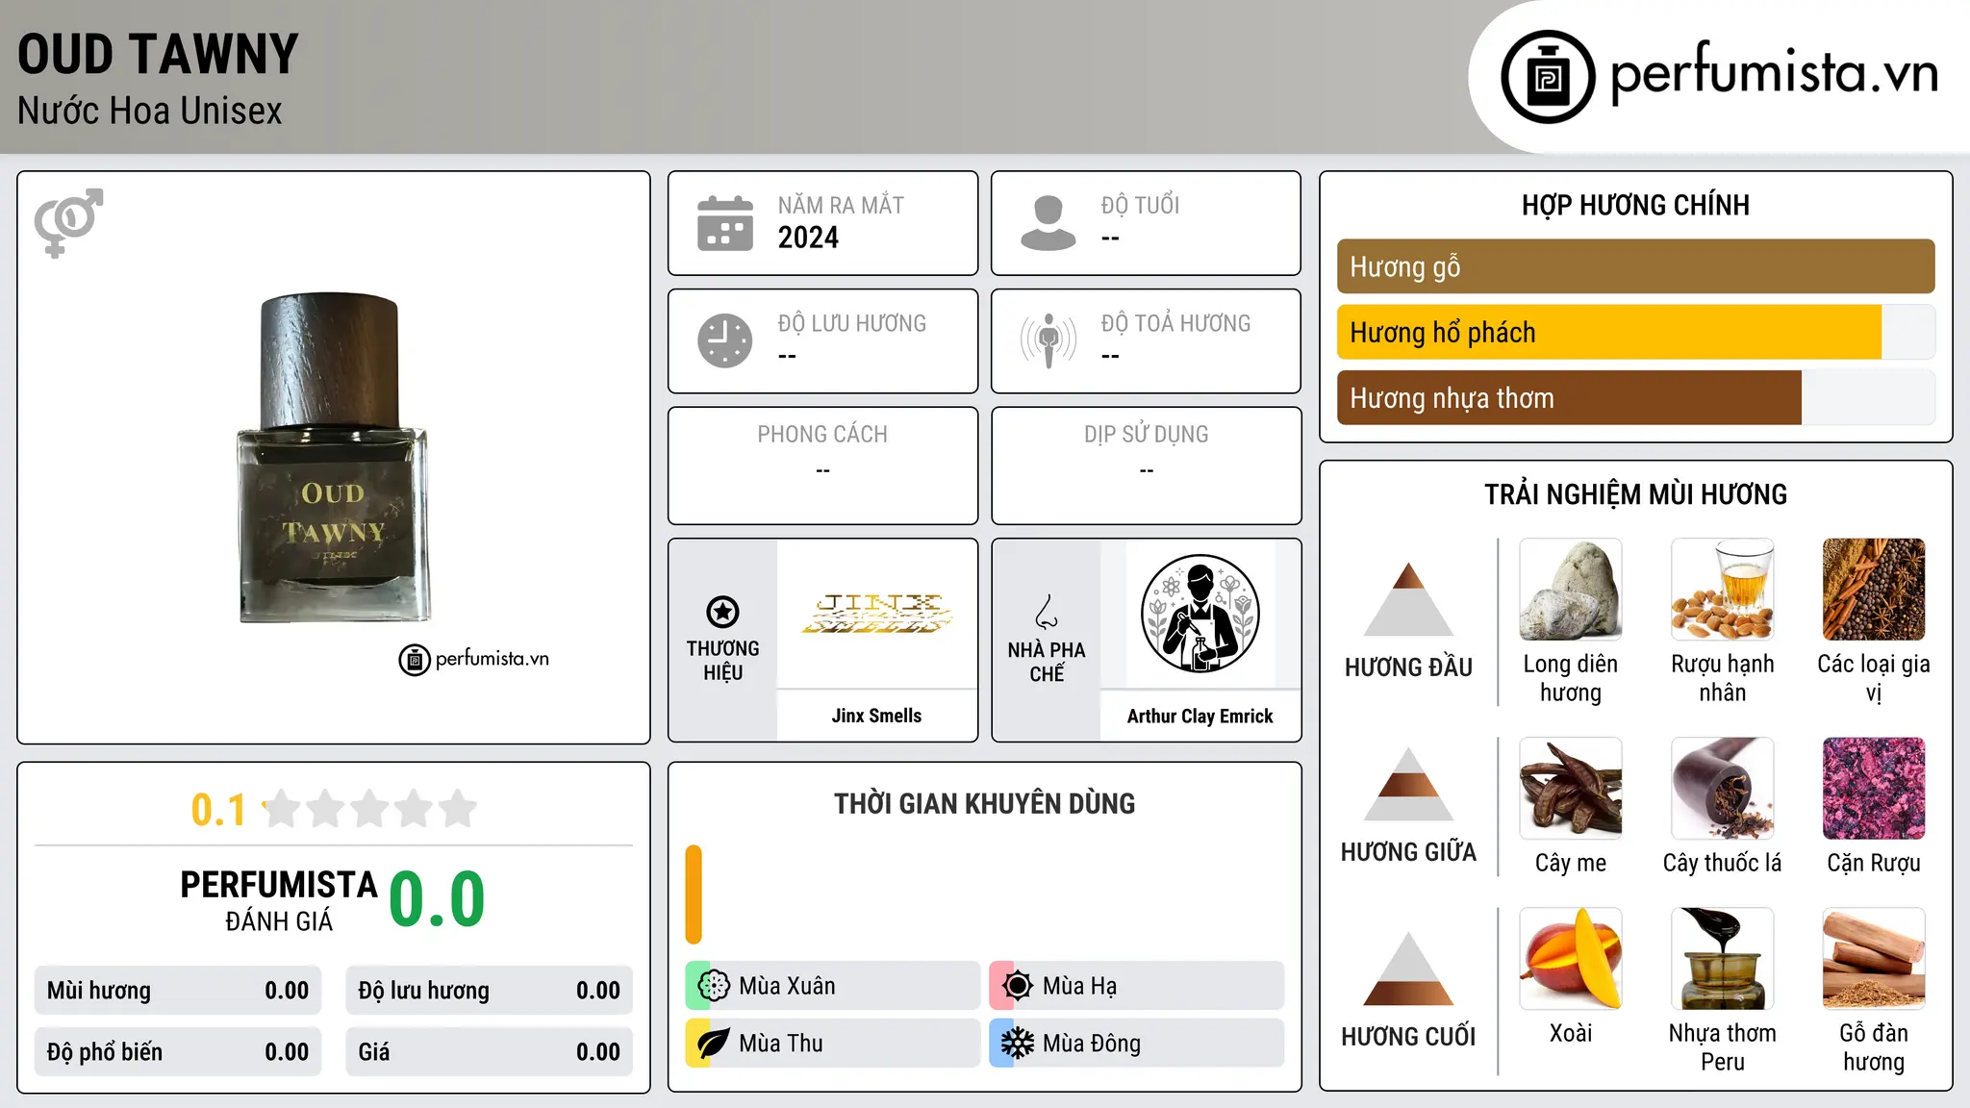Click the Perfumista đánh giá label
Screen dimensions: 1970x1108
278,900
